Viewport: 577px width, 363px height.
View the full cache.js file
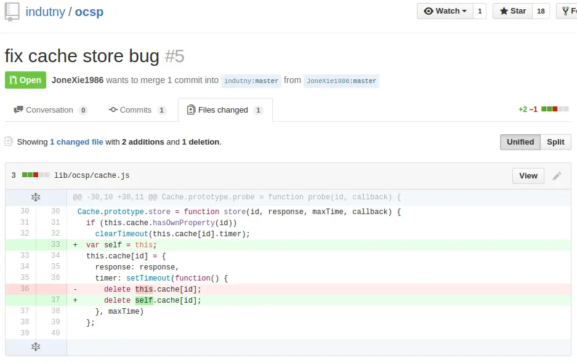[528, 176]
